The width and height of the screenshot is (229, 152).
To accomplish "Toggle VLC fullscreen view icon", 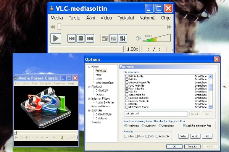I will pyautogui.click(x=105, y=39).
